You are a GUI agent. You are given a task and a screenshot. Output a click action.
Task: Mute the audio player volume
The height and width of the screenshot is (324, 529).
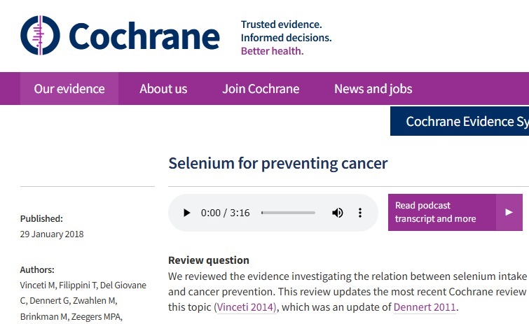click(x=338, y=213)
